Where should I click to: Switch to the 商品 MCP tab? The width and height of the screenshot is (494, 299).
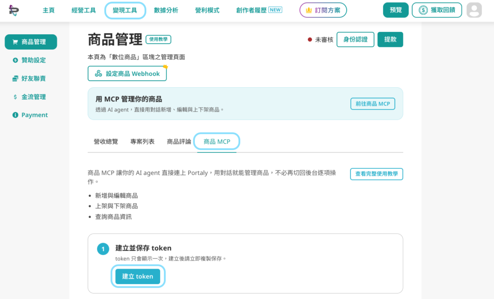[217, 141]
